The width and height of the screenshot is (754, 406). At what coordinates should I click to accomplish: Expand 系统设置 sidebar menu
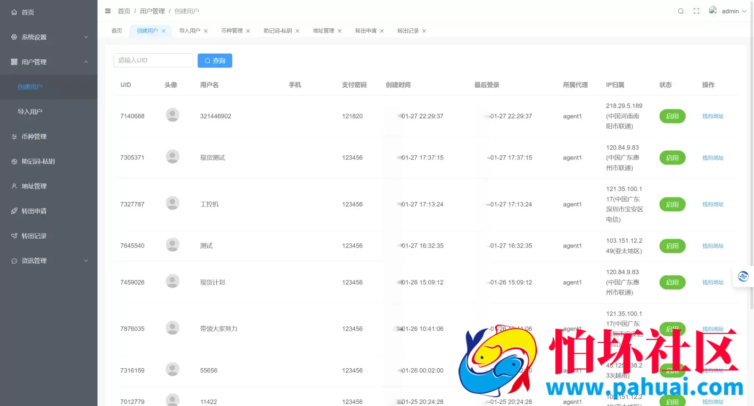tap(49, 37)
